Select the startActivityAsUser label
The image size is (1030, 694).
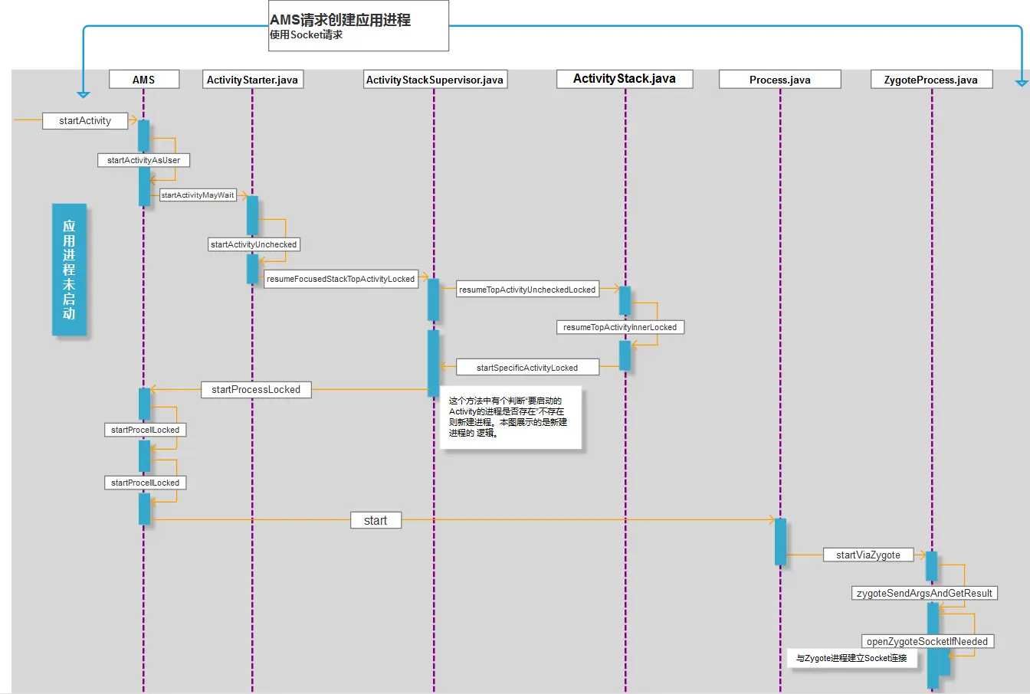click(144, 160)
